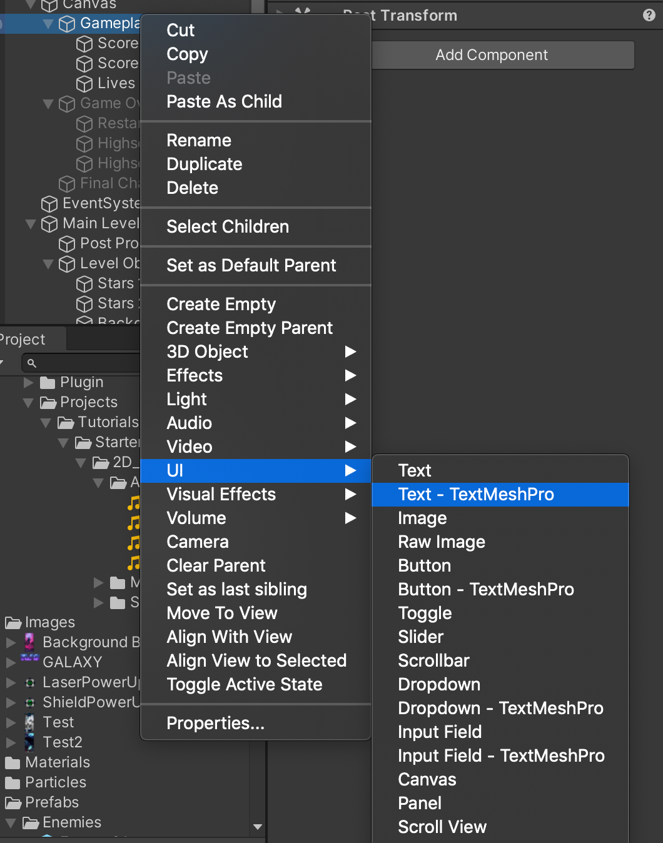Click the Materials folder icon
Screen dimensions: 663x843
click(14, 762)
